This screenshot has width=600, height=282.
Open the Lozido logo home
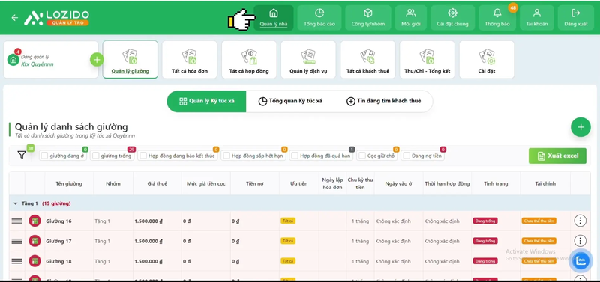click(x=57, y=17)
